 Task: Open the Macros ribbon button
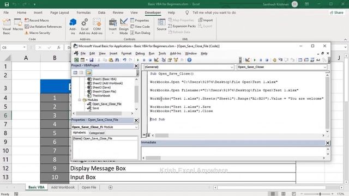[17, 24]
